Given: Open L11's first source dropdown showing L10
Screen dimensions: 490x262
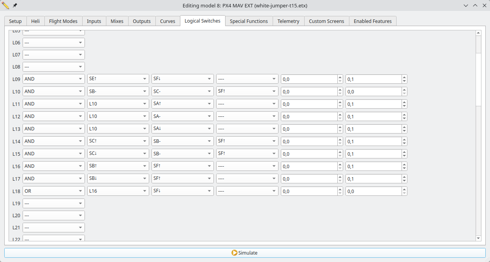Looking at the screenshot, I should click(118, 104).
